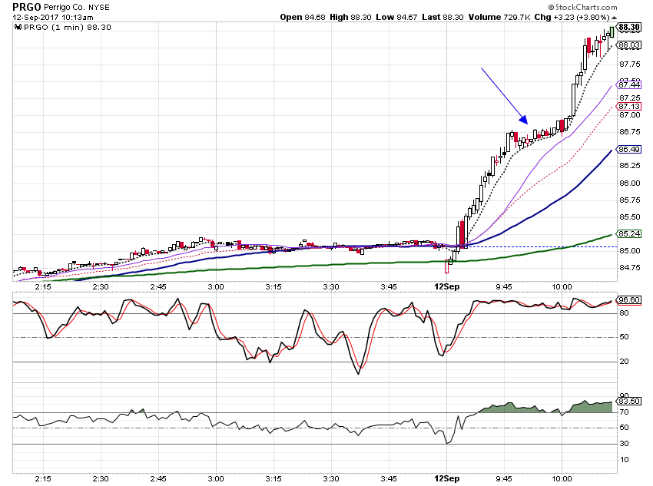Click the High 88.30 value in the header
The width and height of the screenshot is (653, 486).
(x=350, y=17)
